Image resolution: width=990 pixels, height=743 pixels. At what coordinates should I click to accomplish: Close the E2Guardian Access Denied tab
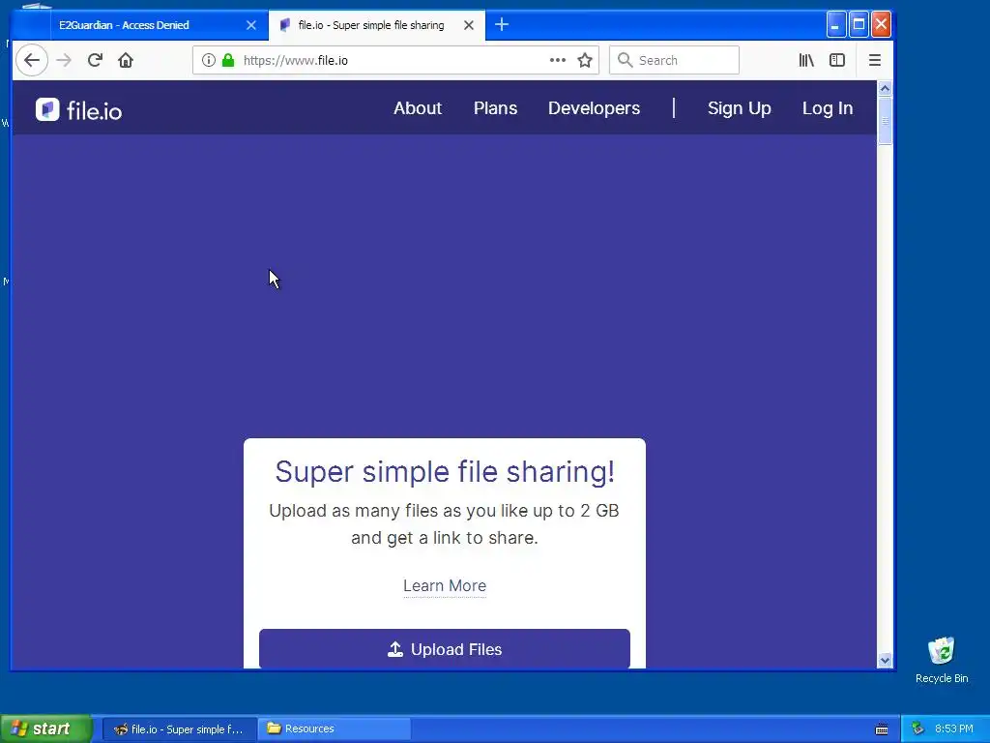click(x=251, y=25)
